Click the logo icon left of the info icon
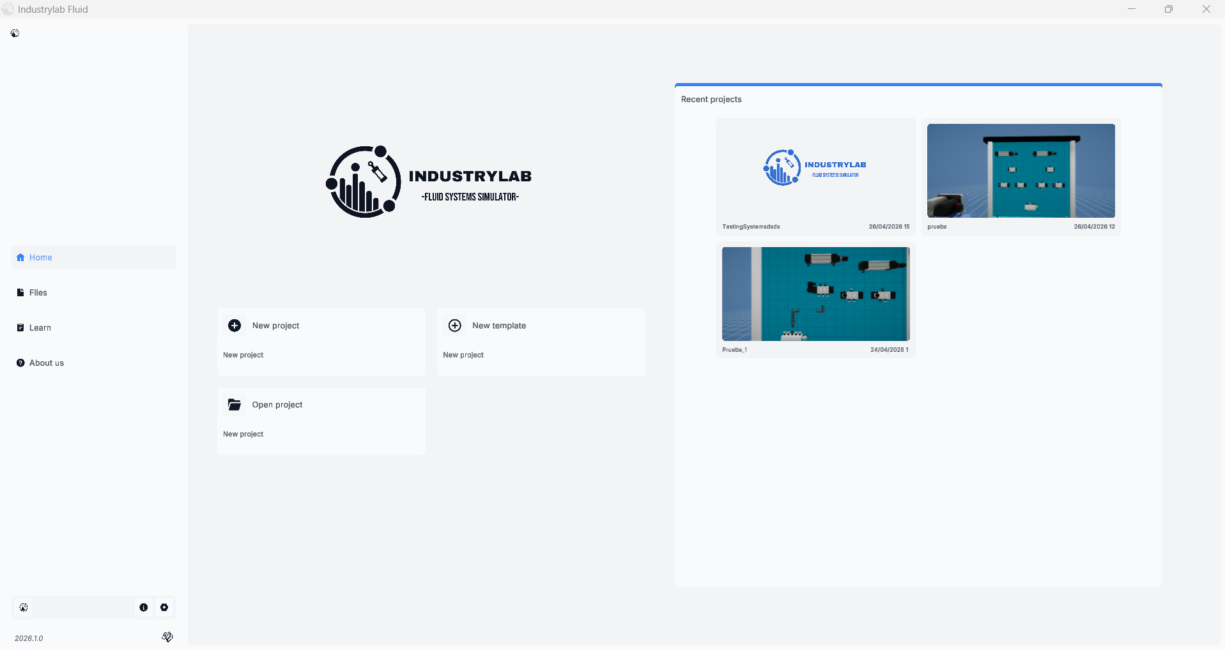Viewport: 1225px width, 650px height. [x=24, y=607]
